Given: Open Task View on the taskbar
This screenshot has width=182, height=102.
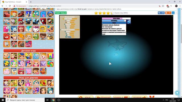Looking at the screenshot, I should click(x=47, y=100).
